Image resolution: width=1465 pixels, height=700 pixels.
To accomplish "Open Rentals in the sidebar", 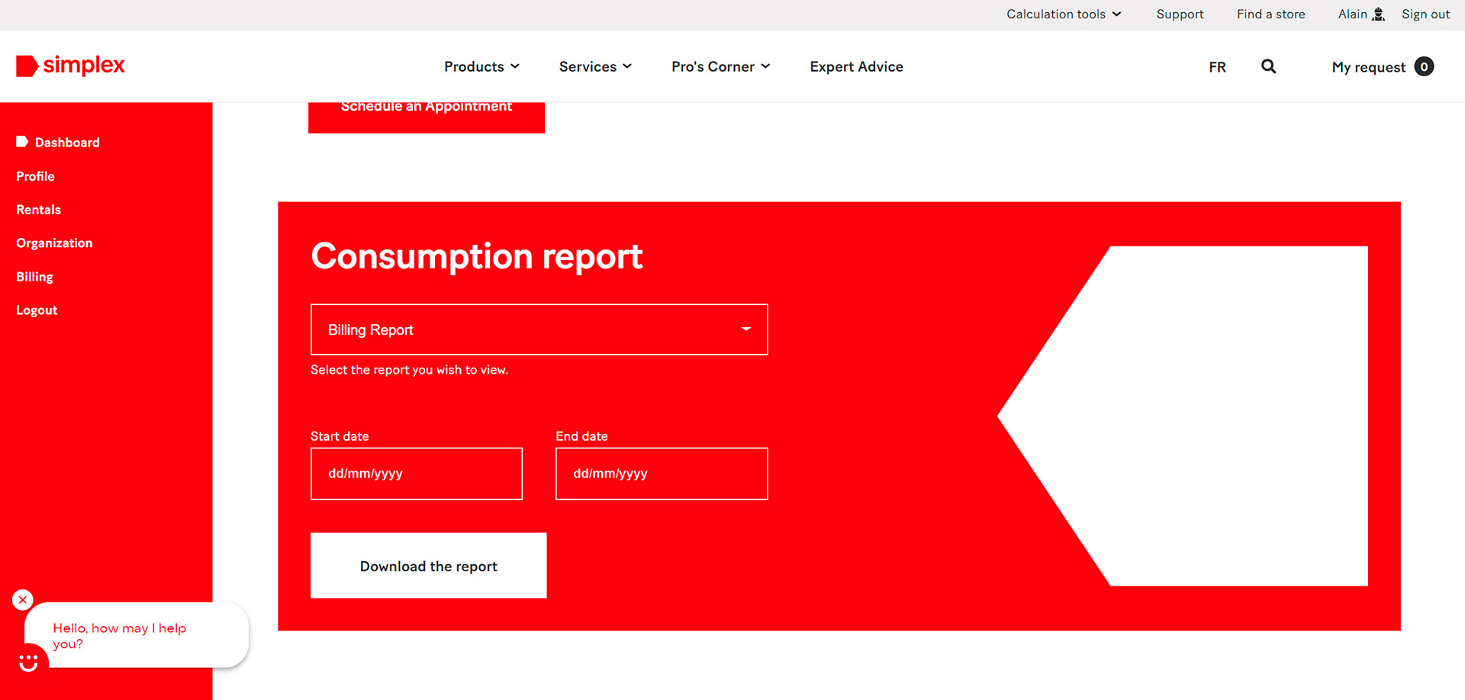I will 38,210.
